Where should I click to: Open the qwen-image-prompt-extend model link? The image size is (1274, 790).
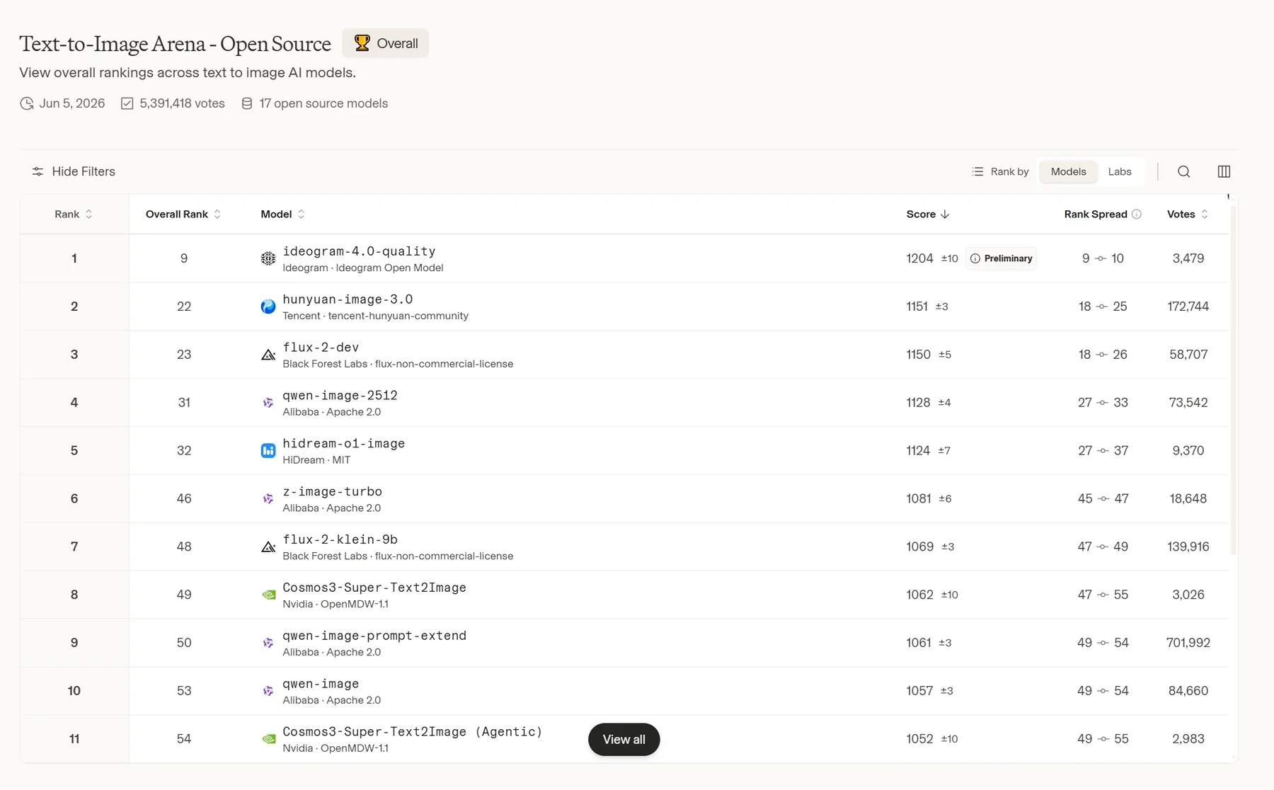374,636
